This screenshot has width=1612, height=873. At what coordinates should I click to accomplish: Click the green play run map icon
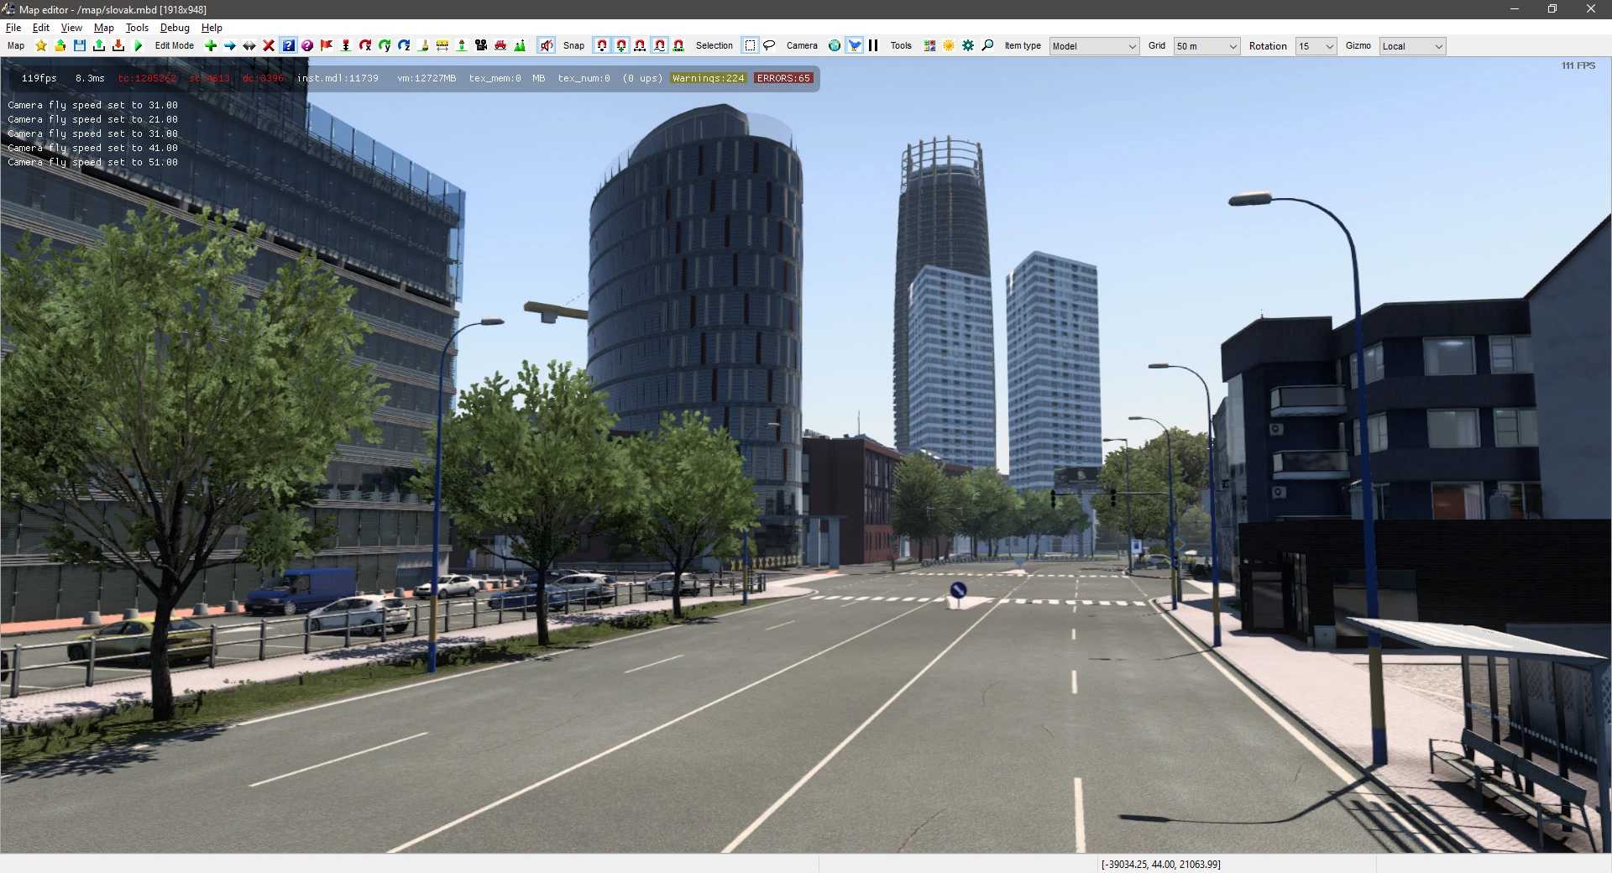139,46
